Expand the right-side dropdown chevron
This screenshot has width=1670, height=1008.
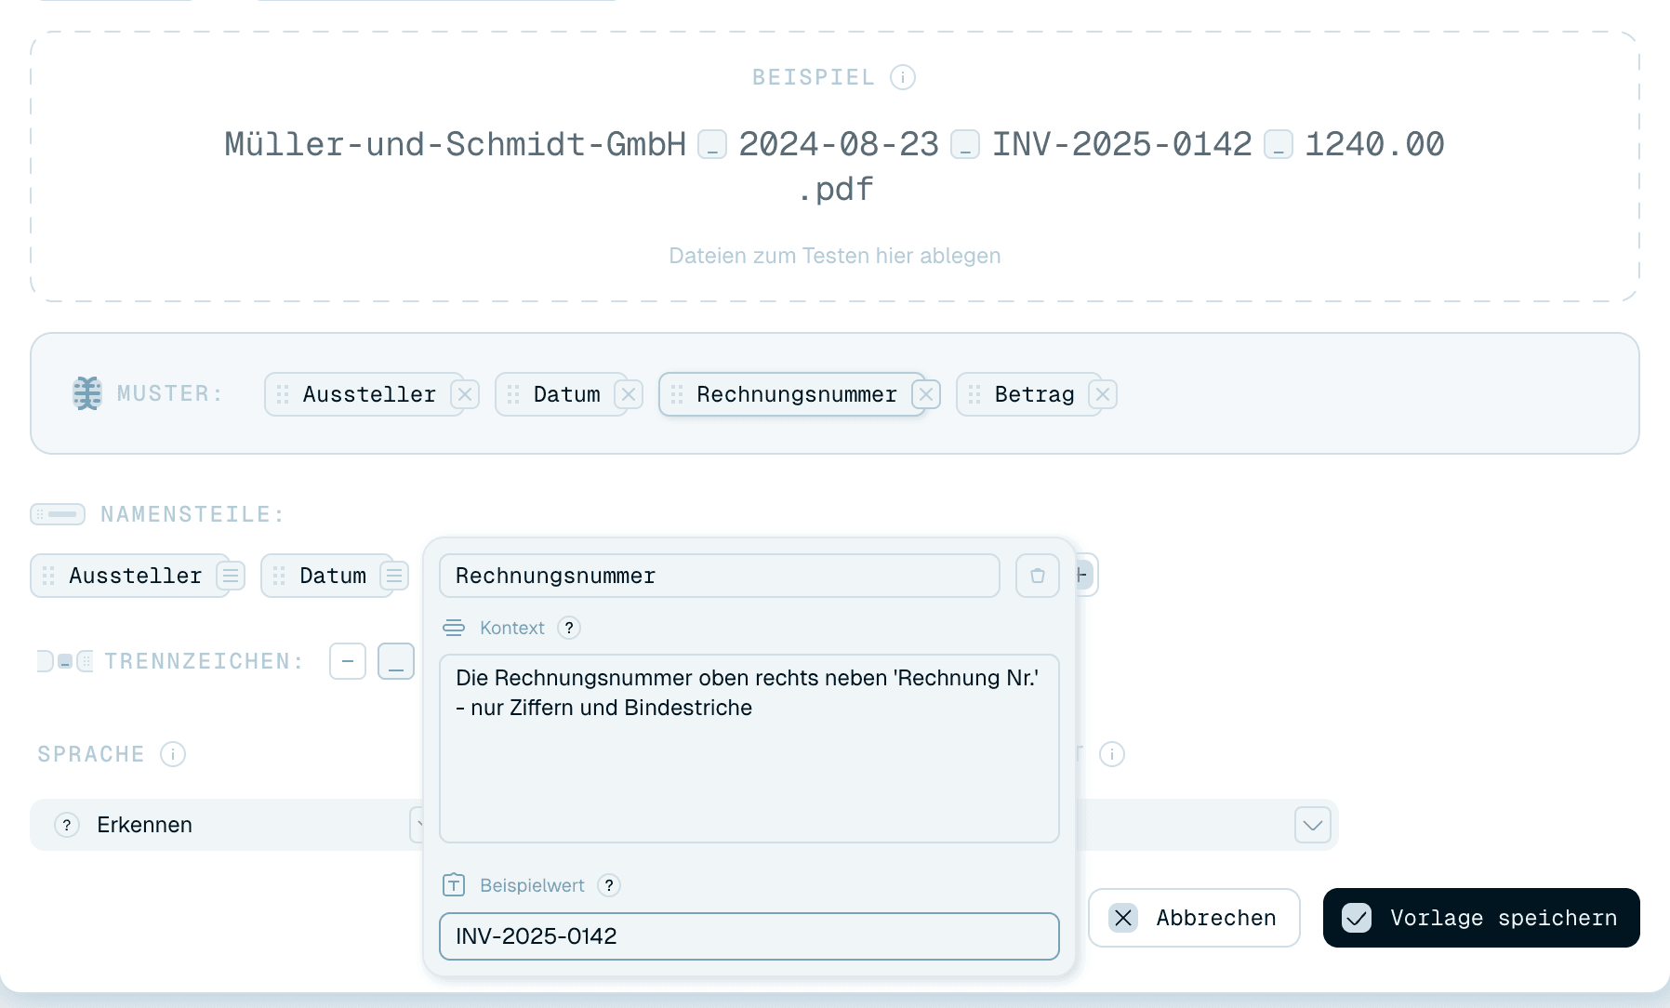[1313, 825]
